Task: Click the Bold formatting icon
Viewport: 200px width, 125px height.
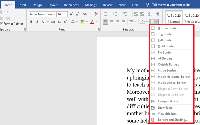Action: coord(31,22)
